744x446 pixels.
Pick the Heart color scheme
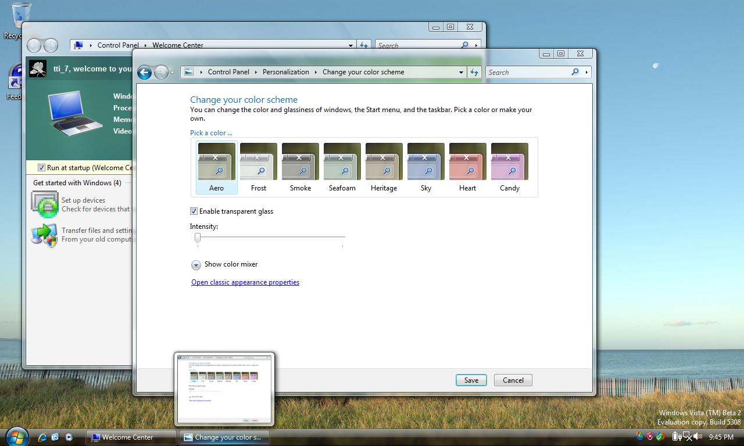click(468, 167)
